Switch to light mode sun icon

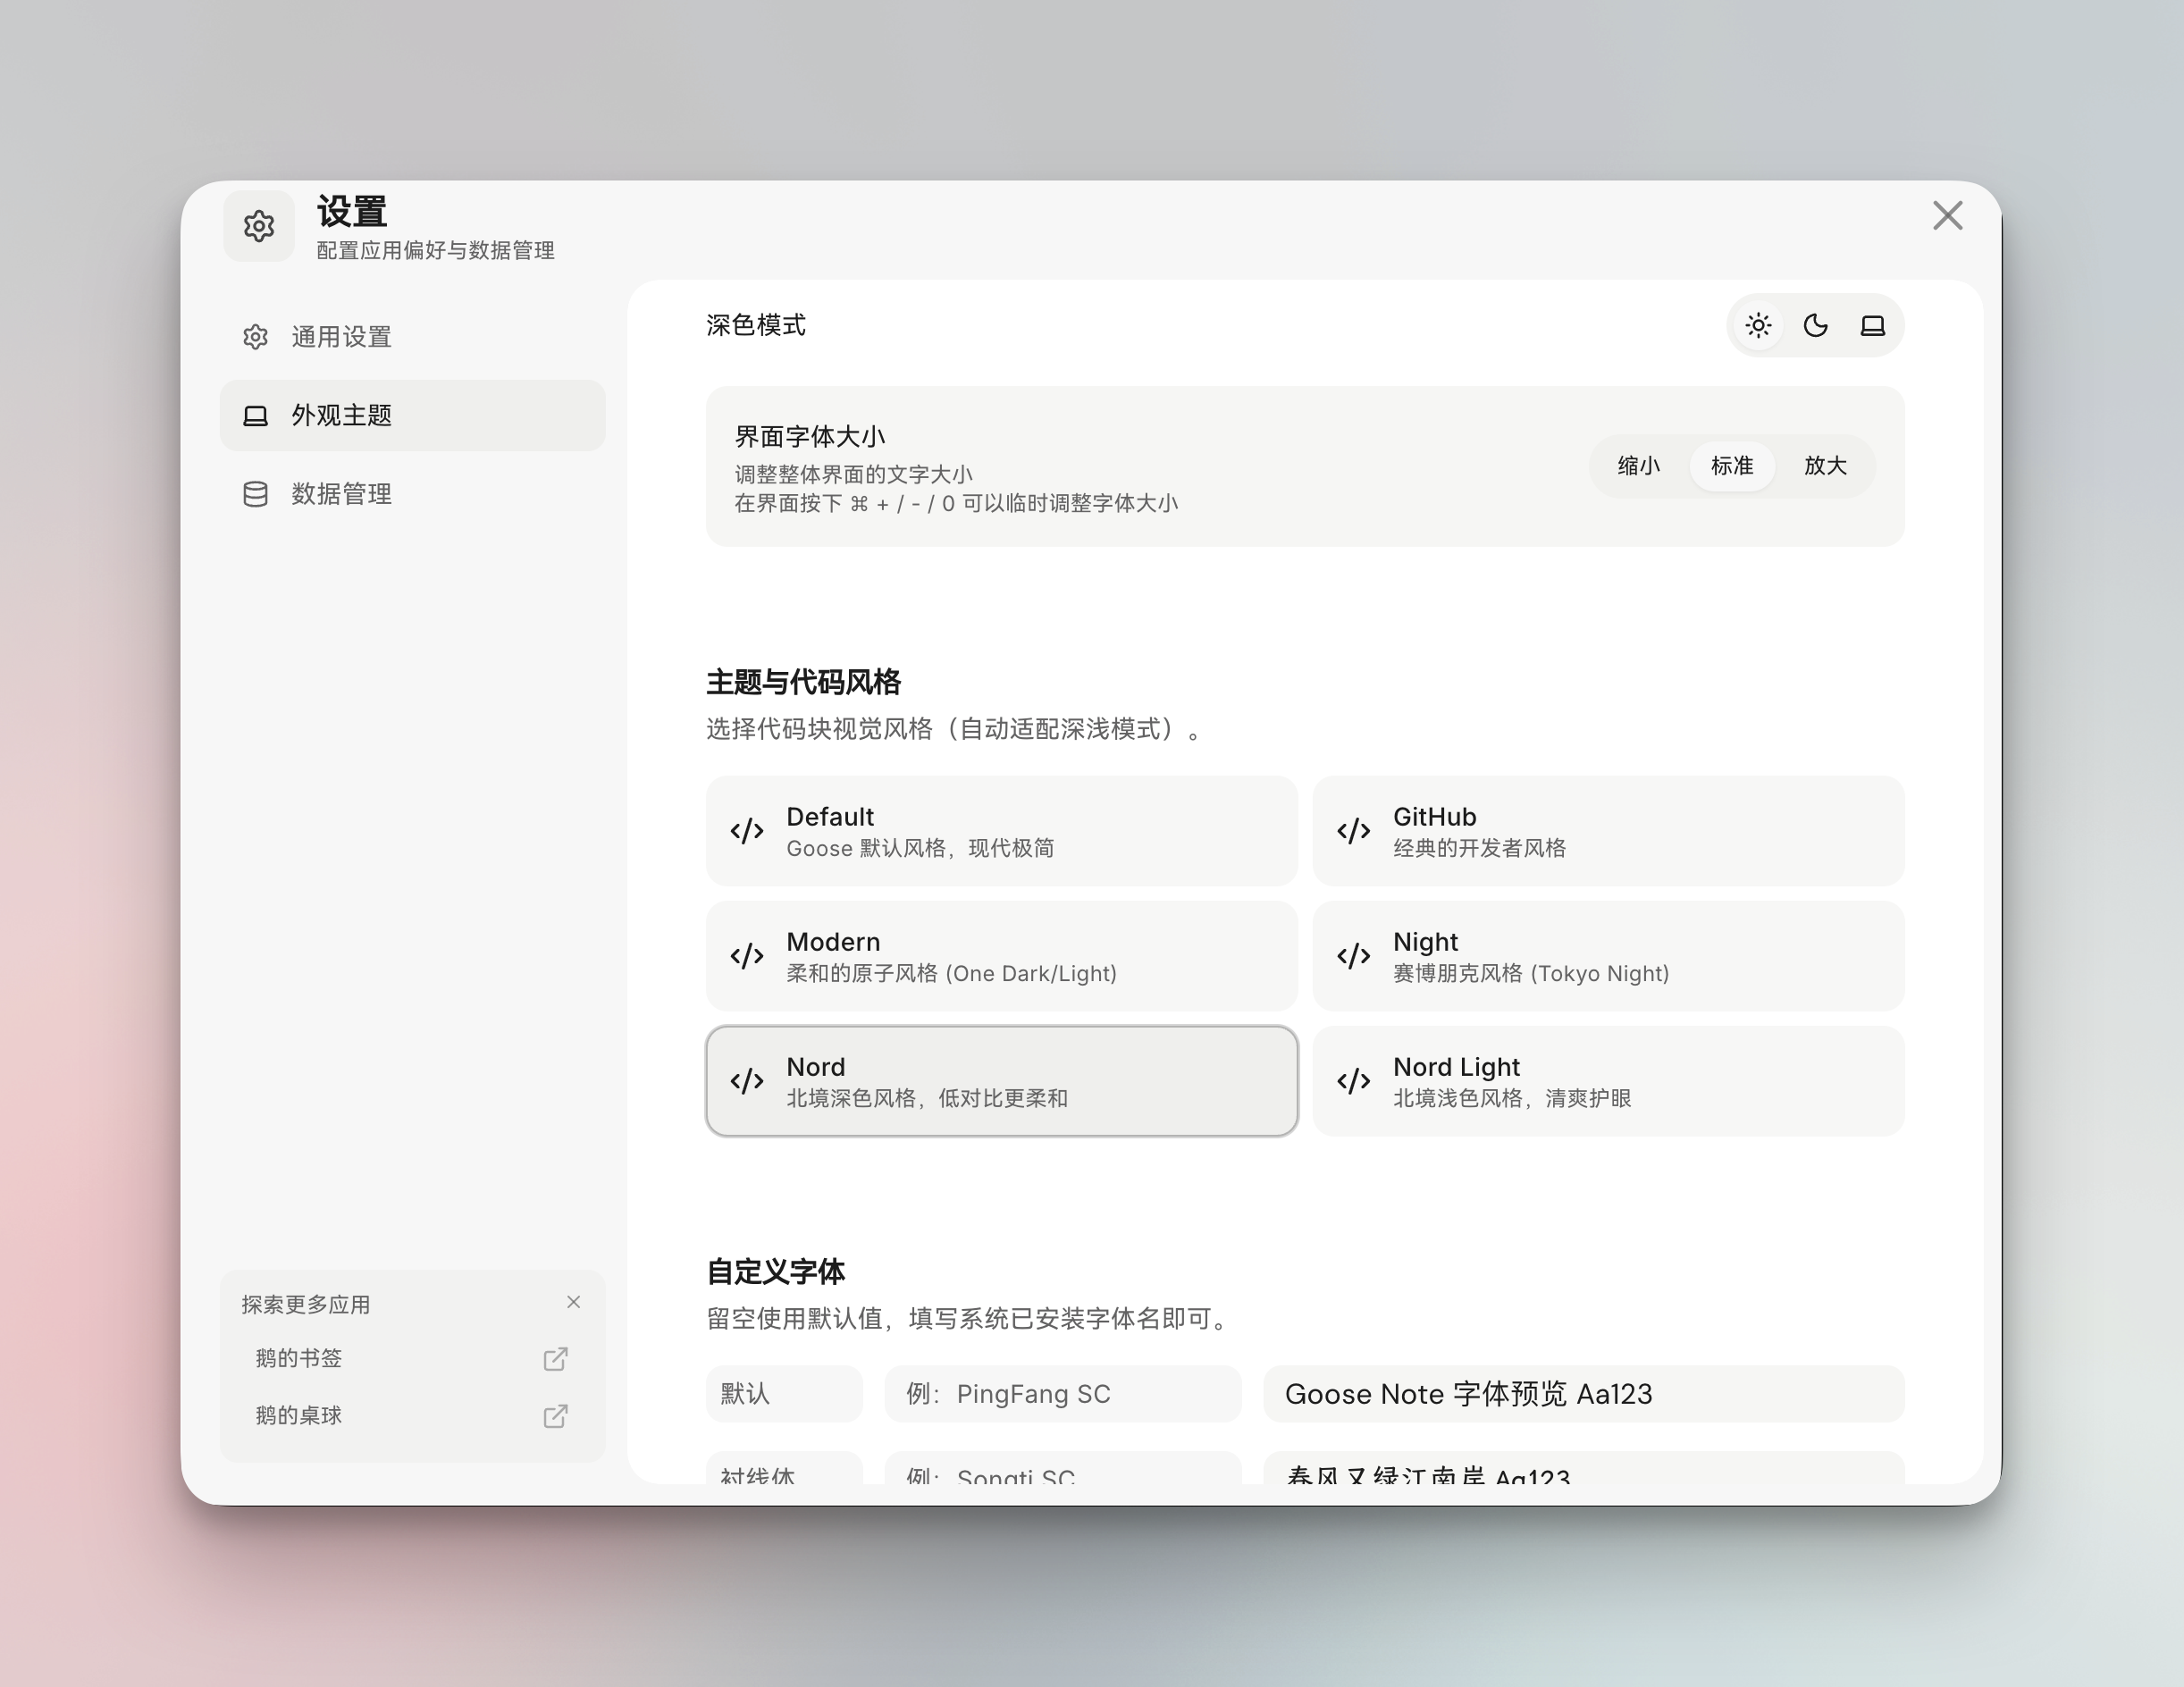click(x=1758, y=326)
